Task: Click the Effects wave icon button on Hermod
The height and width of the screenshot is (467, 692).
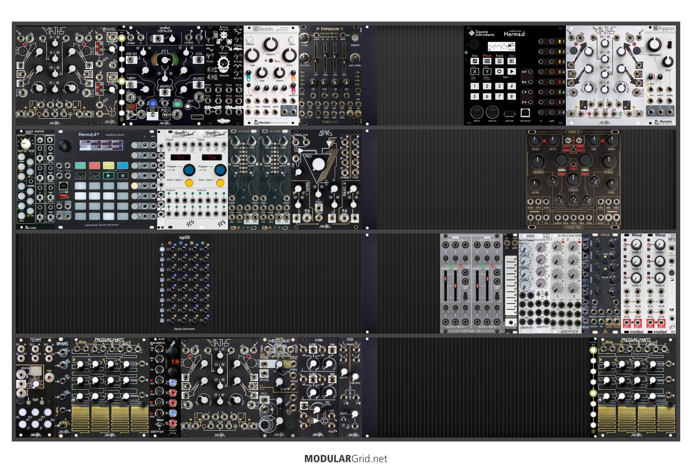Action: [x=487, y=61]
